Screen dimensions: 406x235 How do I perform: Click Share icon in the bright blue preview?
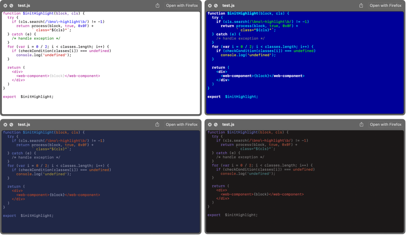[x=361, y=5]
